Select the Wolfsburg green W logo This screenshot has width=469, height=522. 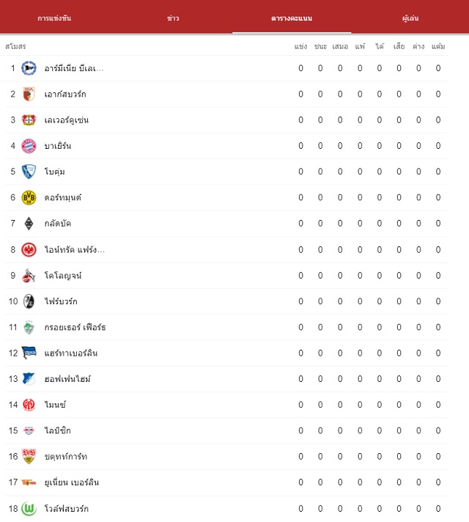click(x=29, y=509)
